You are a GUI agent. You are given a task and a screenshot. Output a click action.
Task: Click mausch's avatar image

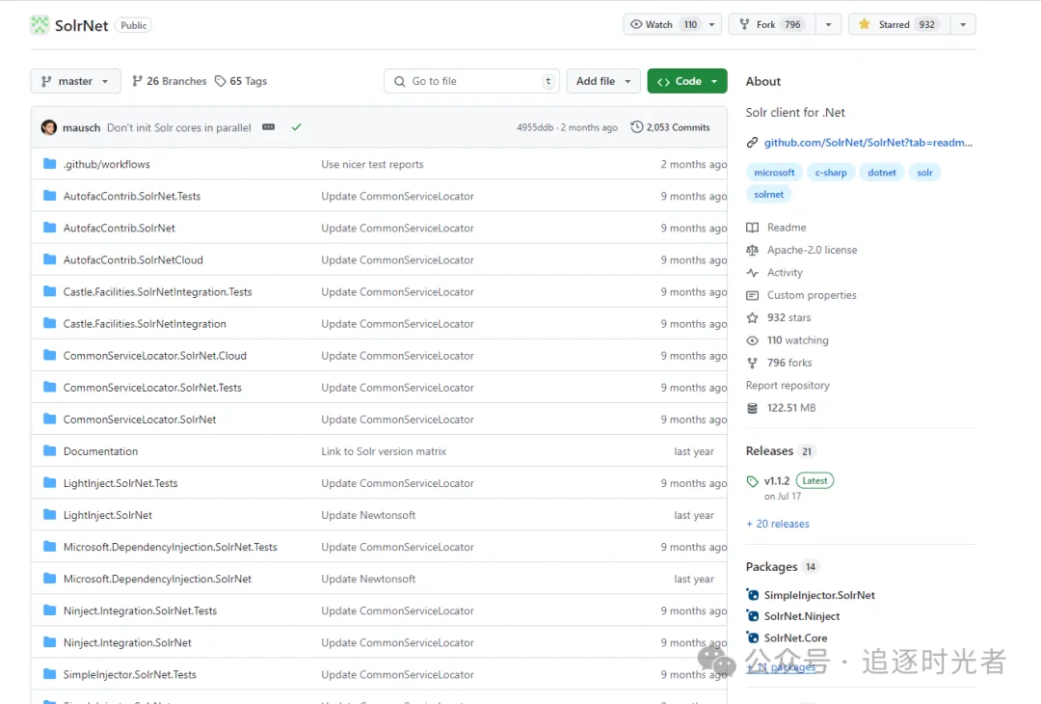click(x=49, y=127)
